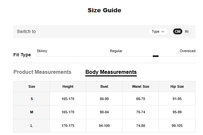Click the Size column header

32,86
